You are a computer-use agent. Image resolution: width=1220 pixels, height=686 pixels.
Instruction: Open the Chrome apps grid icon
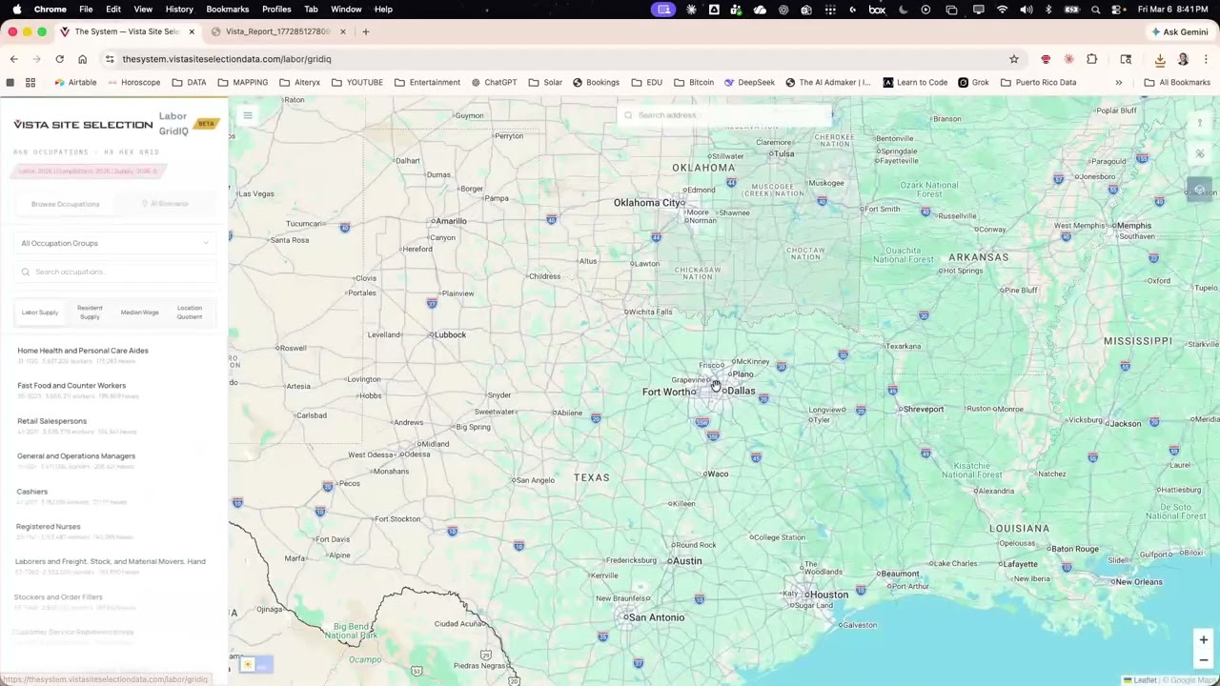coord(30,82)
